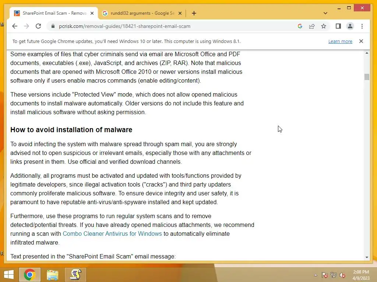
Task: Open the network tray icon
Action: coord(334,275)
